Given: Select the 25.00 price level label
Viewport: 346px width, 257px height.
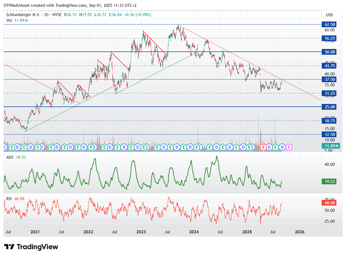Looking at the screenshot, I should click(x=330, y=107).
